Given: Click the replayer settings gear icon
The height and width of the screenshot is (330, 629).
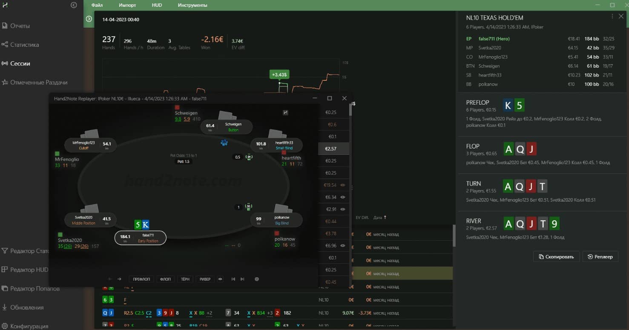Looking at the screenshot, I should tap(257, 279).
